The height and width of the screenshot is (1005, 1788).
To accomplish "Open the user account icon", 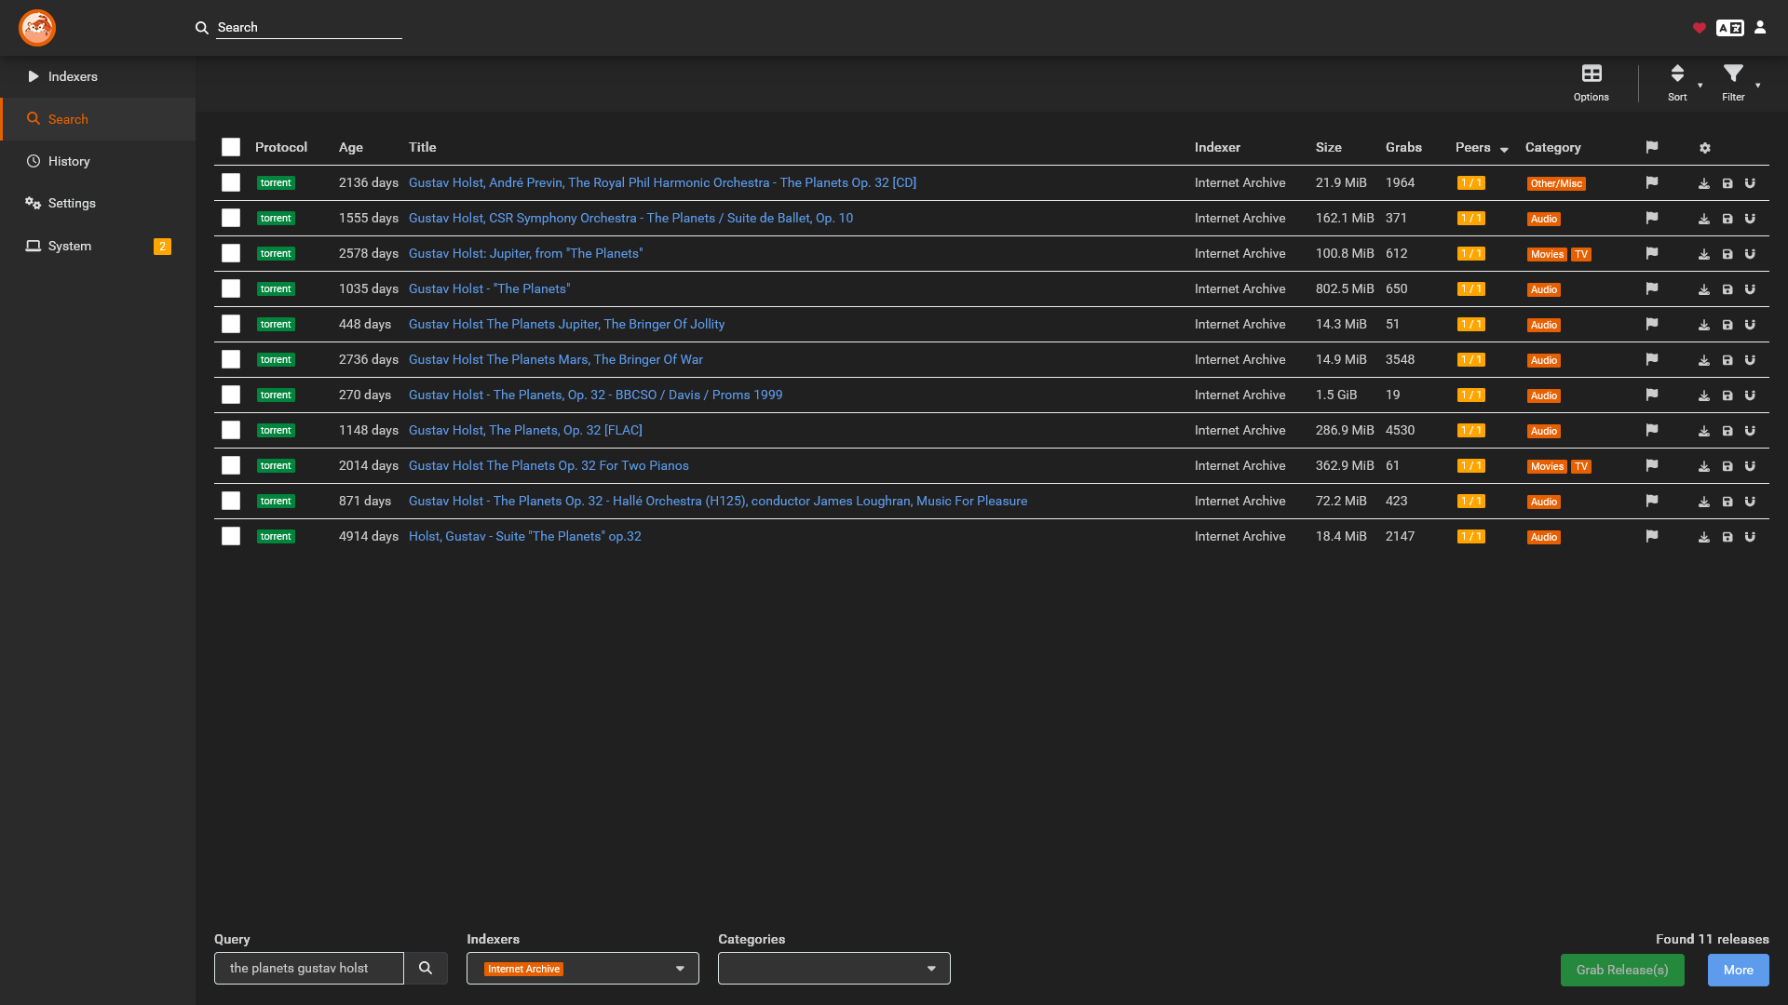I will (x=1760, y=28).
